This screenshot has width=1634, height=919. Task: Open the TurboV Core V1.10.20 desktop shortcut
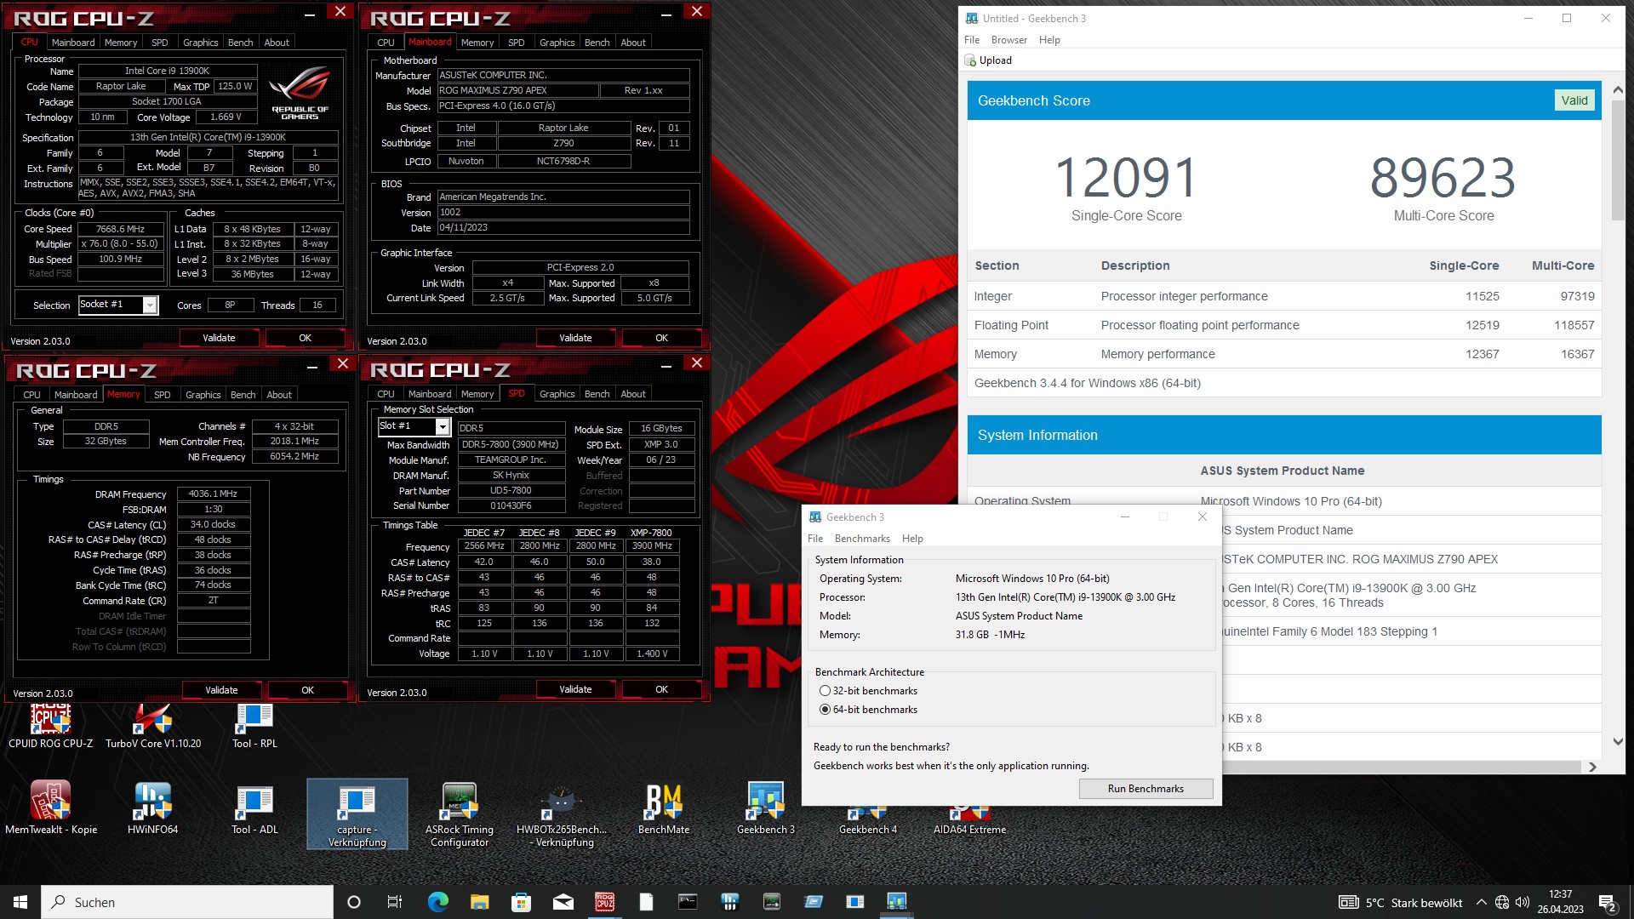tap(153, 725)
